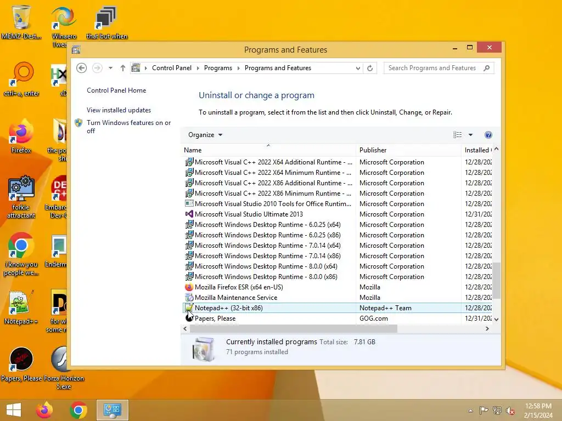The height and width of the screenshot is (421, 562).
Task: Click the scroll right arrow of program list
Action: click(487, 328)
